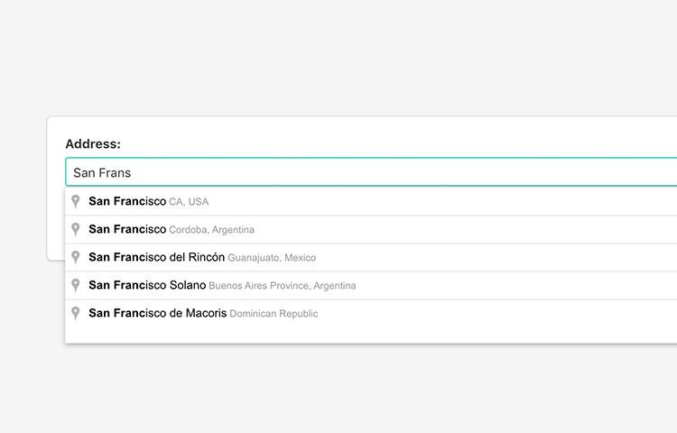
Task: Choose San Francisco, Cordoba suggestion
Action: pos(371,229)
